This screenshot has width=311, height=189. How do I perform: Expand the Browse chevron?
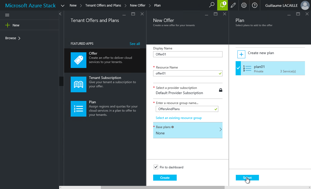19,38
